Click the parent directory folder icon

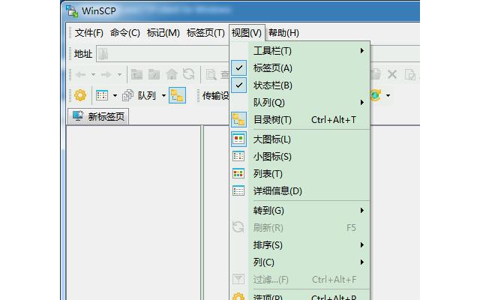tap(136, 74)
